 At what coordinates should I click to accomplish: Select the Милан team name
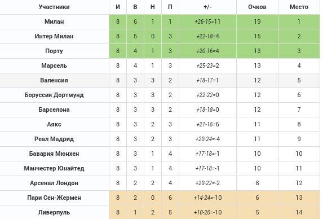[54, 21]
